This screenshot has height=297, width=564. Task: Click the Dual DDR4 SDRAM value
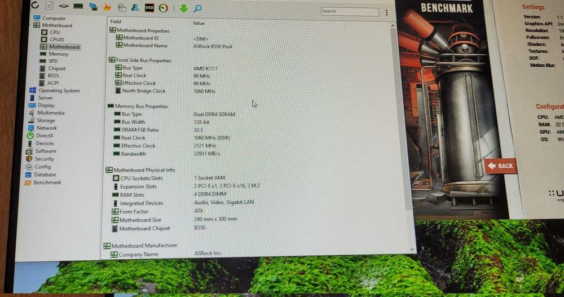pyautogui.click(x=214, y=115)
